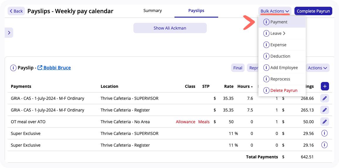Image resolution: width=339 pixels, height=168 pixels.
Task: Click the blue plus add payment icon
Action: (x=325, y=86)
